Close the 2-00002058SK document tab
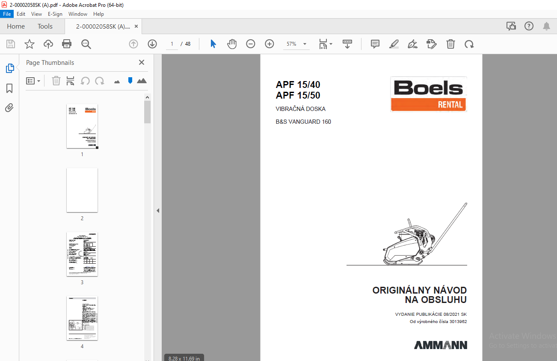The width and height of the screenshot is (557, 361). [136, 26]
